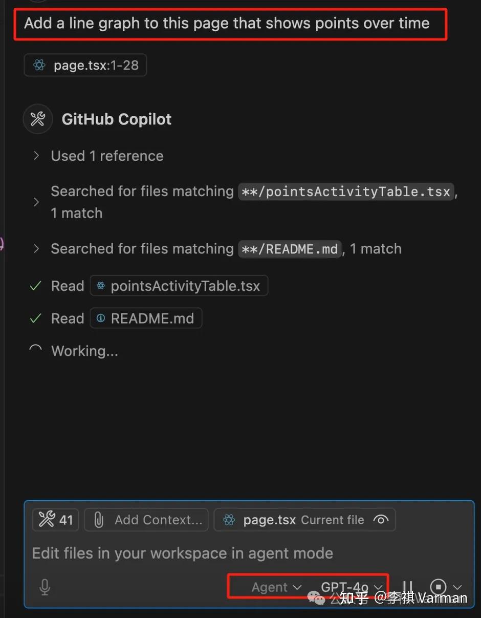Pause the running agent request
The image size is (481, 618).
[x=408, y=587]
